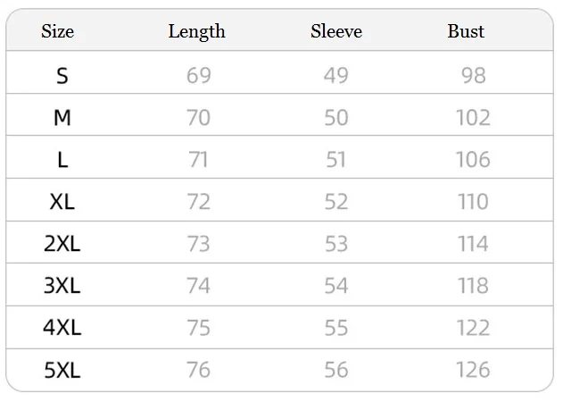Click the M size row label
The width and height of the screenshot is (563, 402).
[x=62, y=118]
